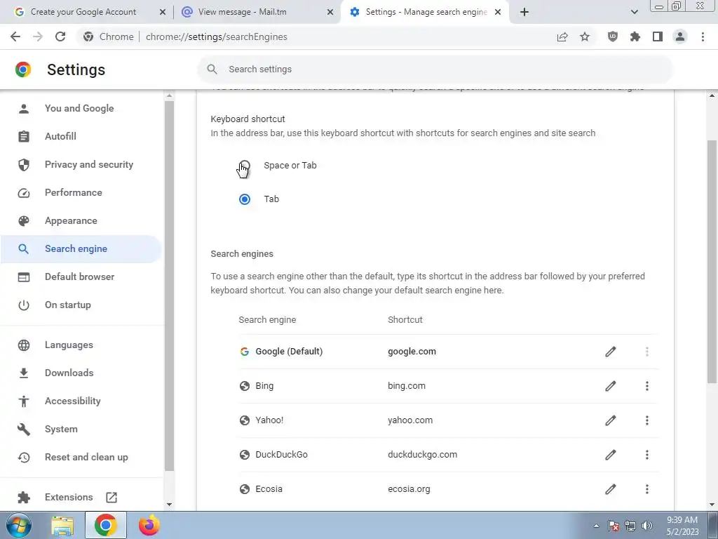
Task: Click the Chrome taskbar button
Action: pos(106,526)
